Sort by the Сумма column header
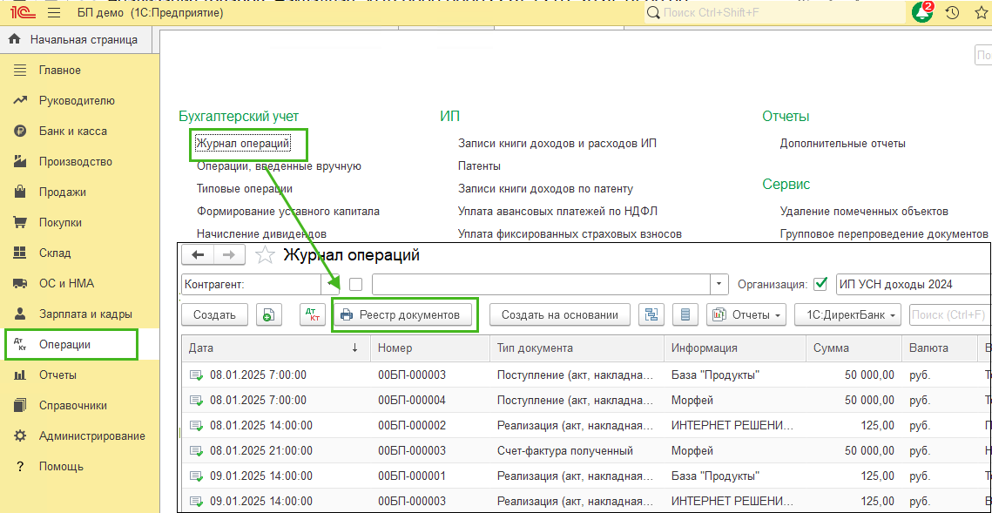Viewport: 992px width, 513px height. coord(854,348)
